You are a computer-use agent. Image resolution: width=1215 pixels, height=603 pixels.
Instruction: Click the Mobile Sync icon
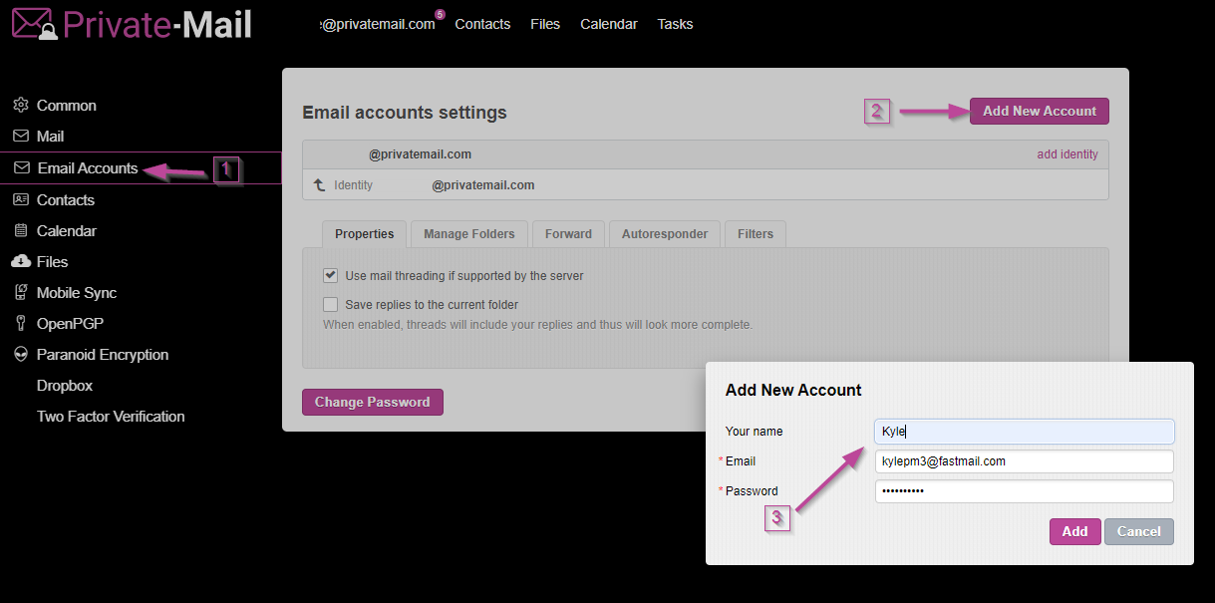pyautogui.click(x=20, y=292)
